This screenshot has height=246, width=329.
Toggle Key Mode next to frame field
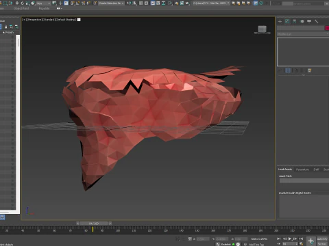279,244
